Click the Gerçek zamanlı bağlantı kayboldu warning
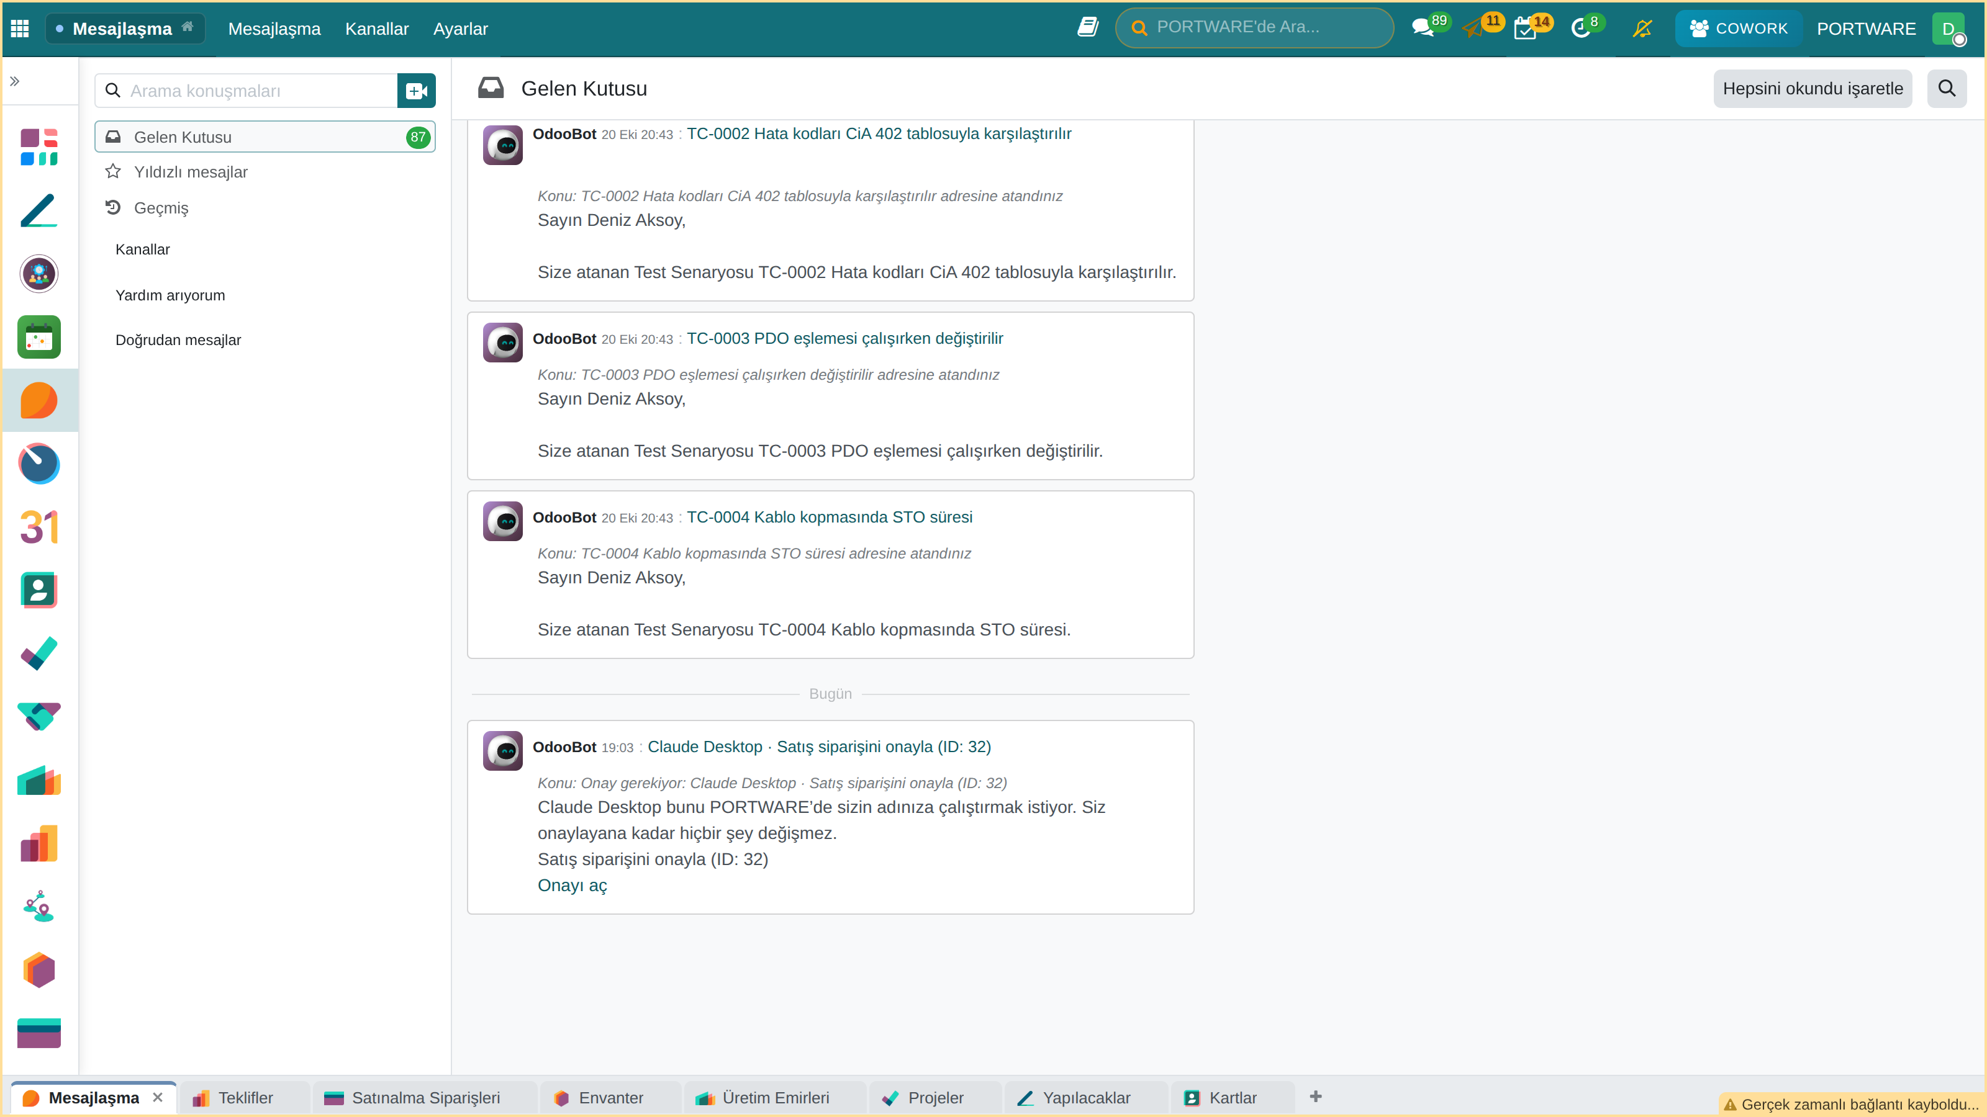Image resolution: width=1987 pixels, height=1117 pixels. coord(1851,1104)
